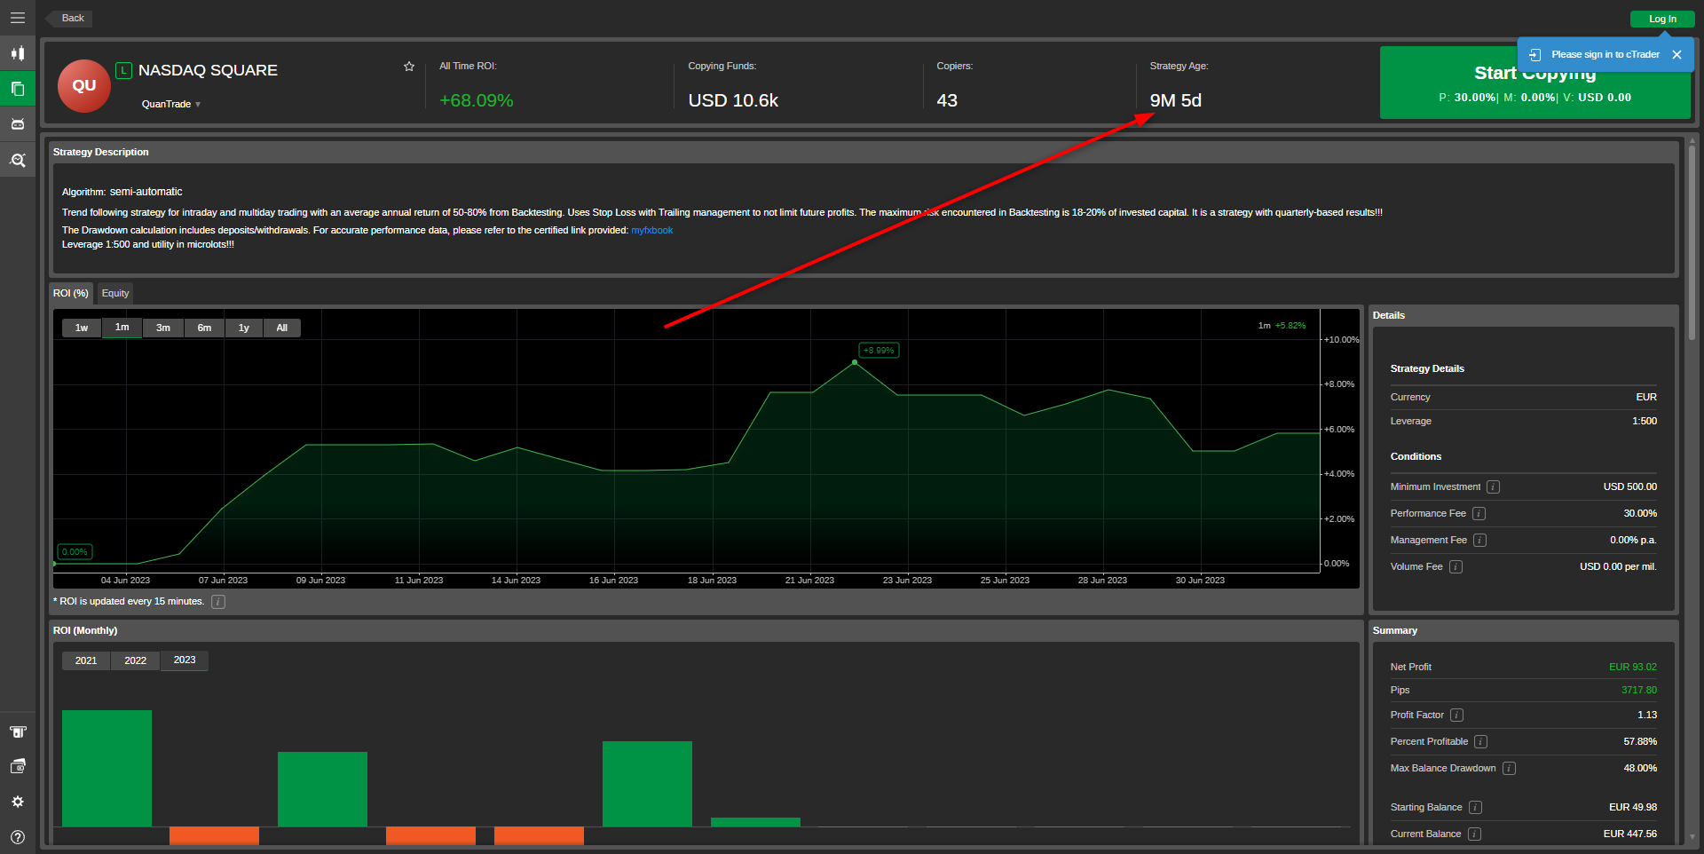Screen dimensions: 1704x854
Task: Show 2023 monthly ROI
Action: point(185,660)
